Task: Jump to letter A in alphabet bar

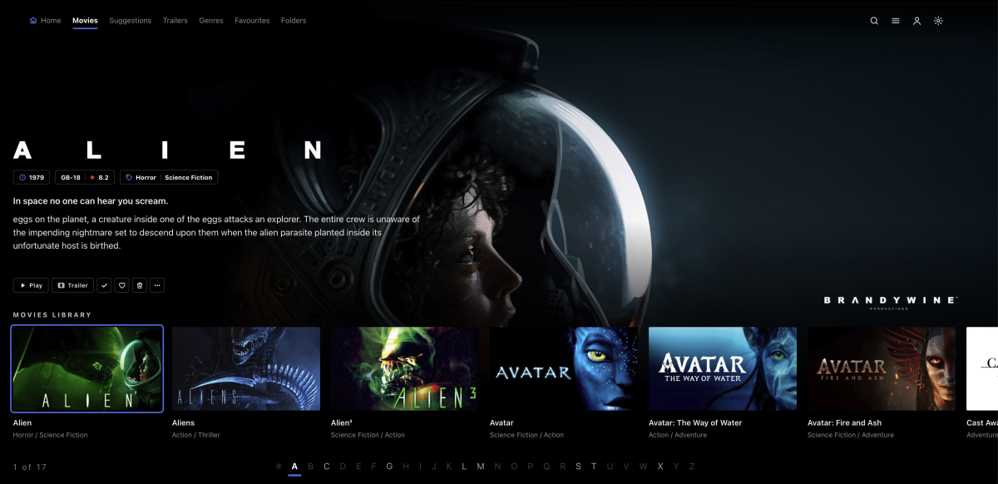Action: 294,467
